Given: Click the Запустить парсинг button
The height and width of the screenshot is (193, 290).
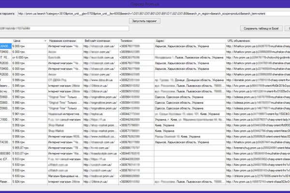Looking at the screenshot, I should click(145, 21).
